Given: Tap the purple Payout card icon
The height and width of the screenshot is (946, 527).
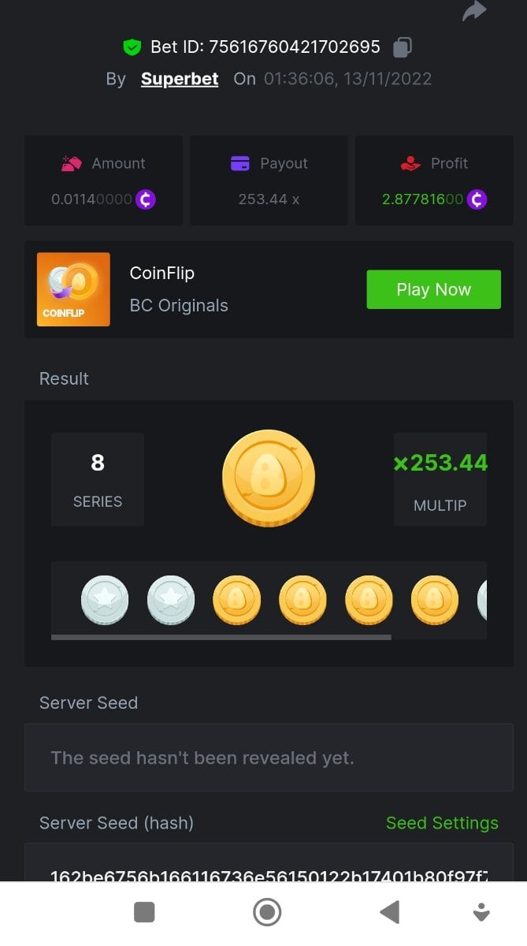Looking at the screenshot, I should pos(239,163).
